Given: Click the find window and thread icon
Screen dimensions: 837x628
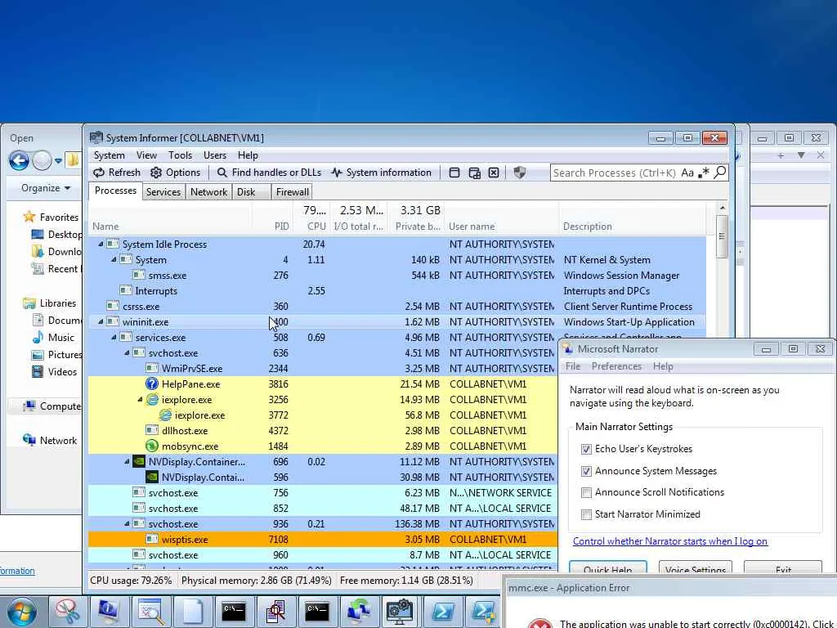Looking at the screenshot, I should click(x=474, y=173).
